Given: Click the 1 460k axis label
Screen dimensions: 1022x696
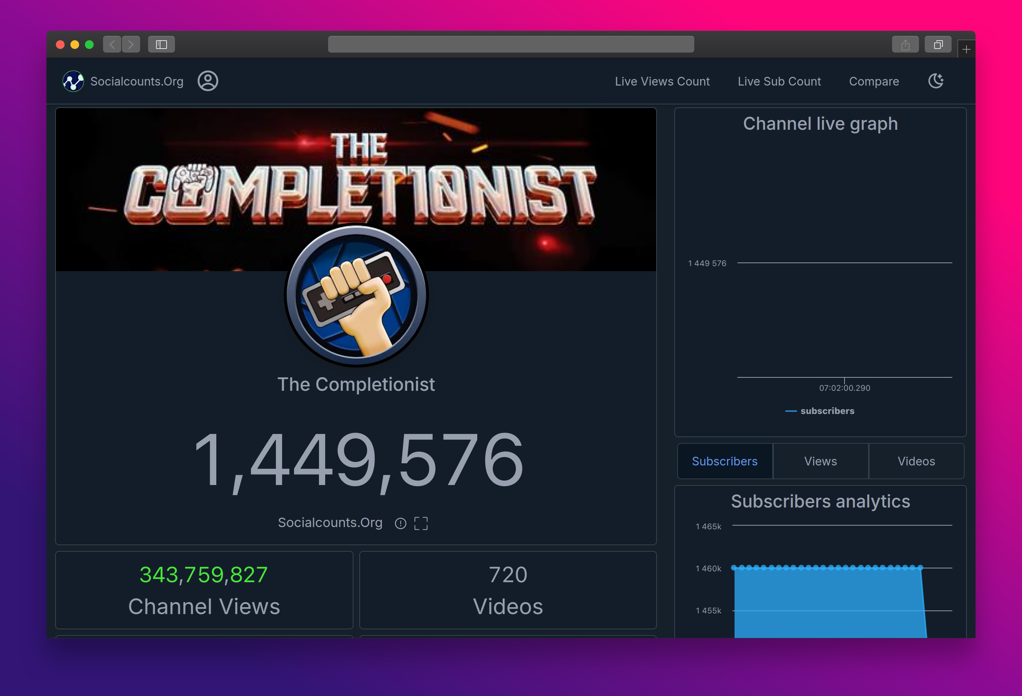Looking at the screenshot, I should (x=708, y=569).
